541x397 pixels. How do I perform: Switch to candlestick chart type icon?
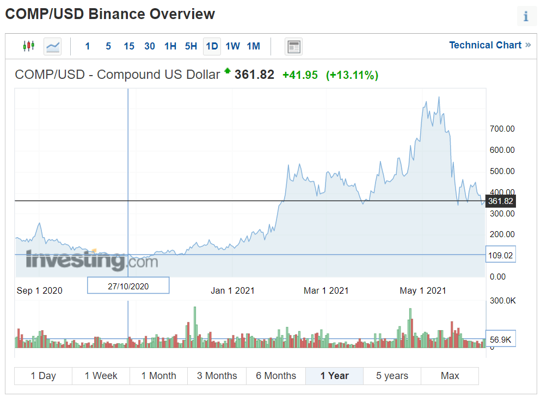click(28, 46)
